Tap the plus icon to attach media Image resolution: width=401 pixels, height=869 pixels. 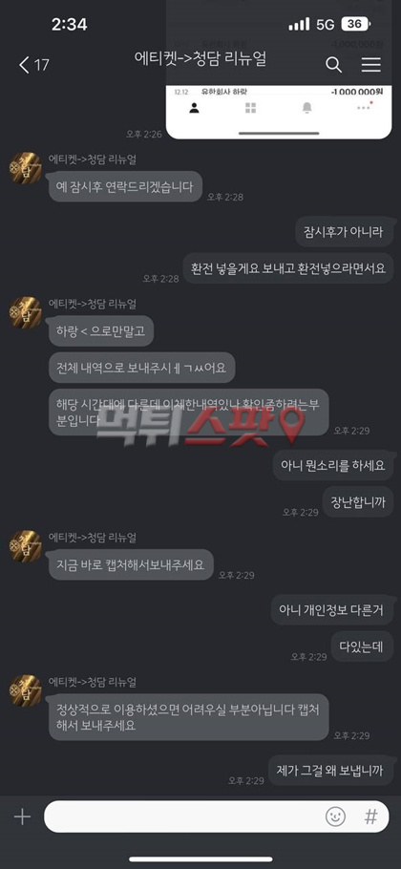tap(22, 816)
